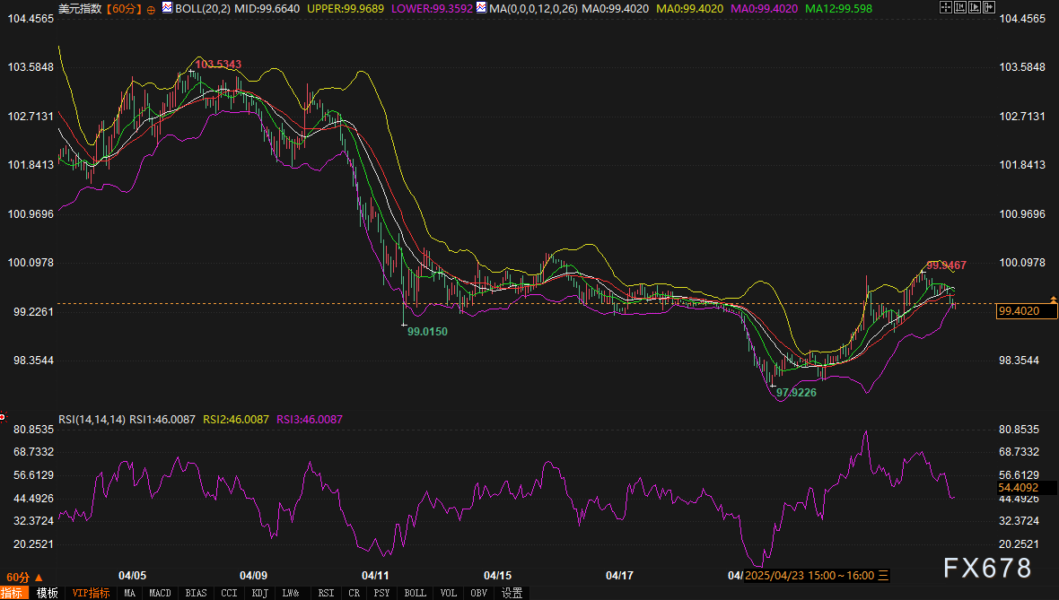Click the BIAS indicator button

(x=196, y=593)
